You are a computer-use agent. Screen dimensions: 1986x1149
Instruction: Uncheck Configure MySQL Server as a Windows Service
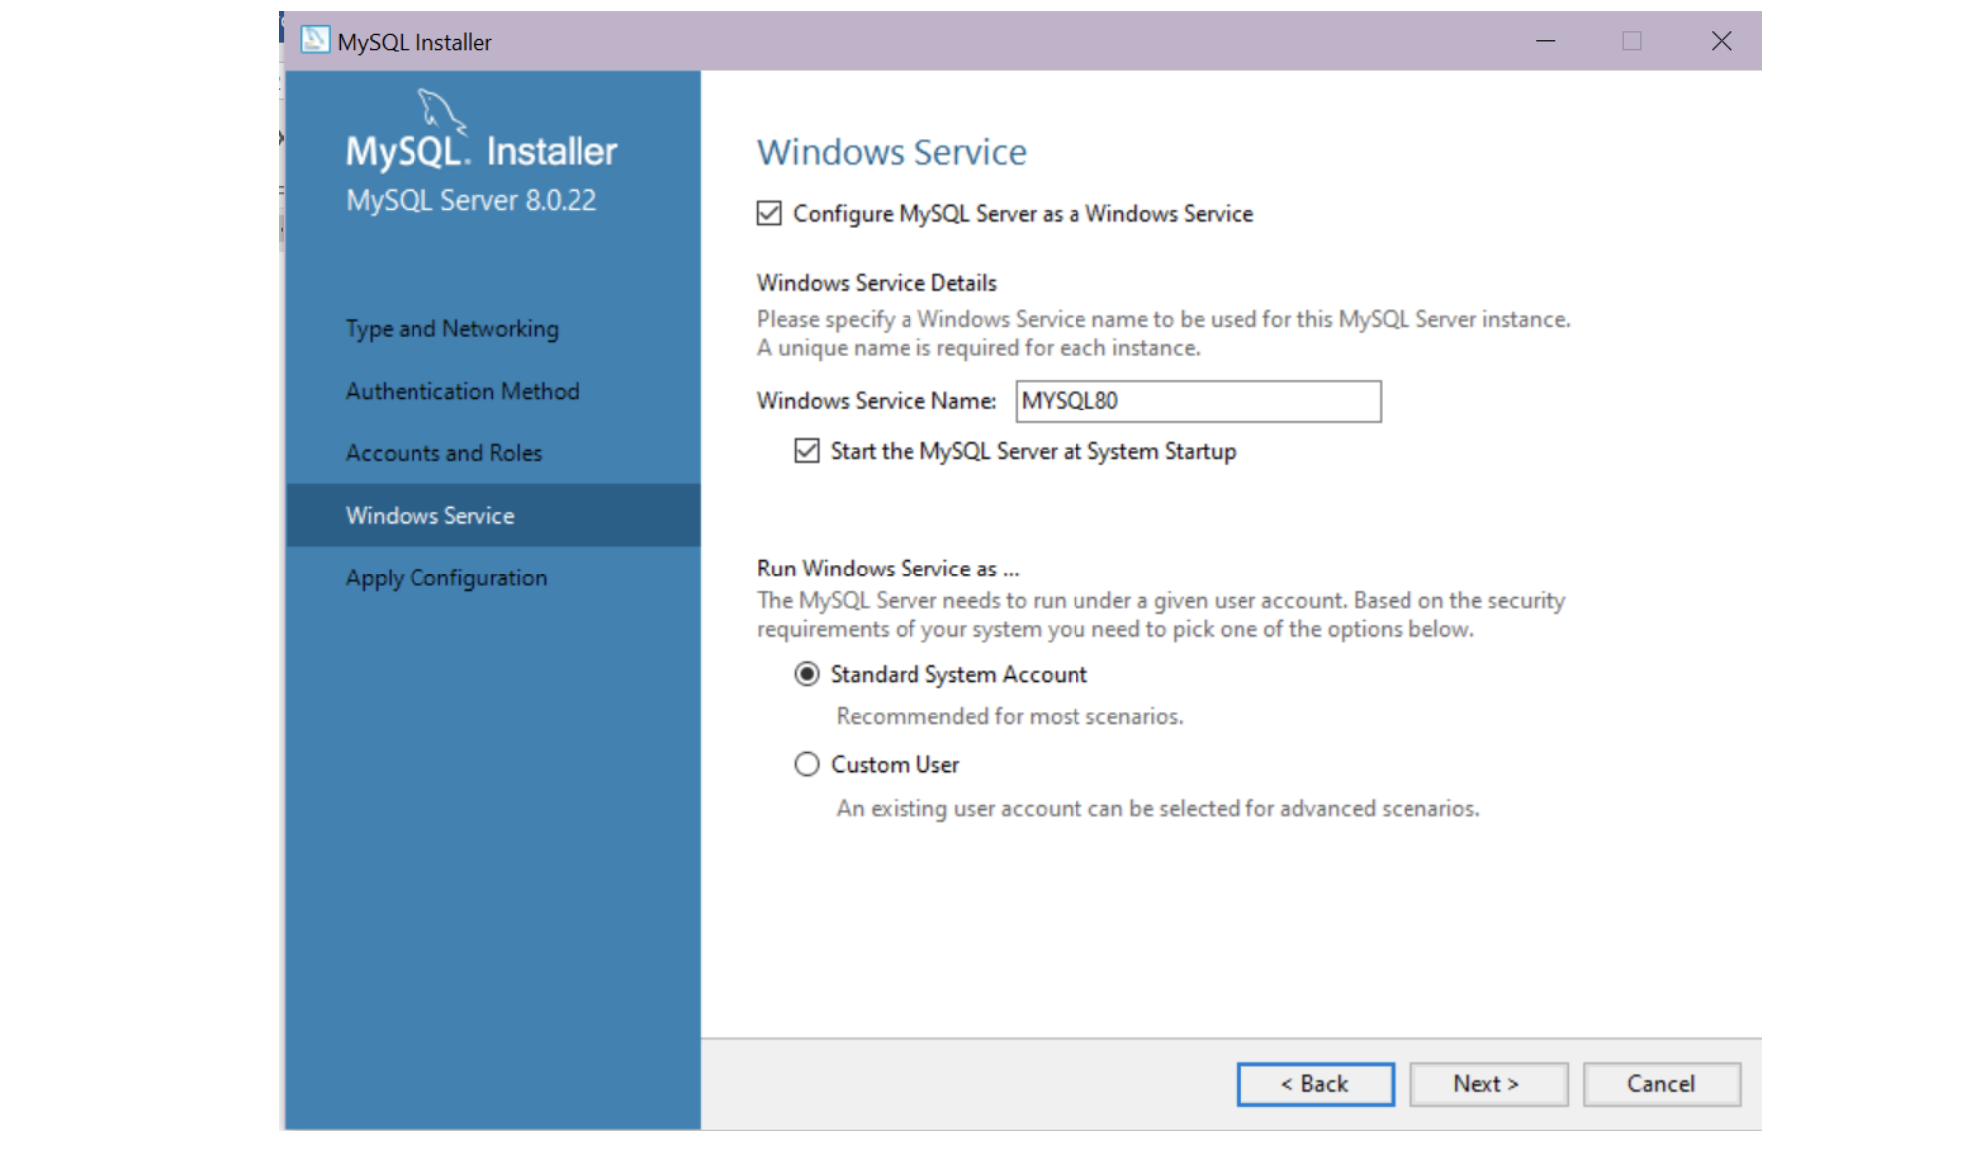(x=769, y=213)
